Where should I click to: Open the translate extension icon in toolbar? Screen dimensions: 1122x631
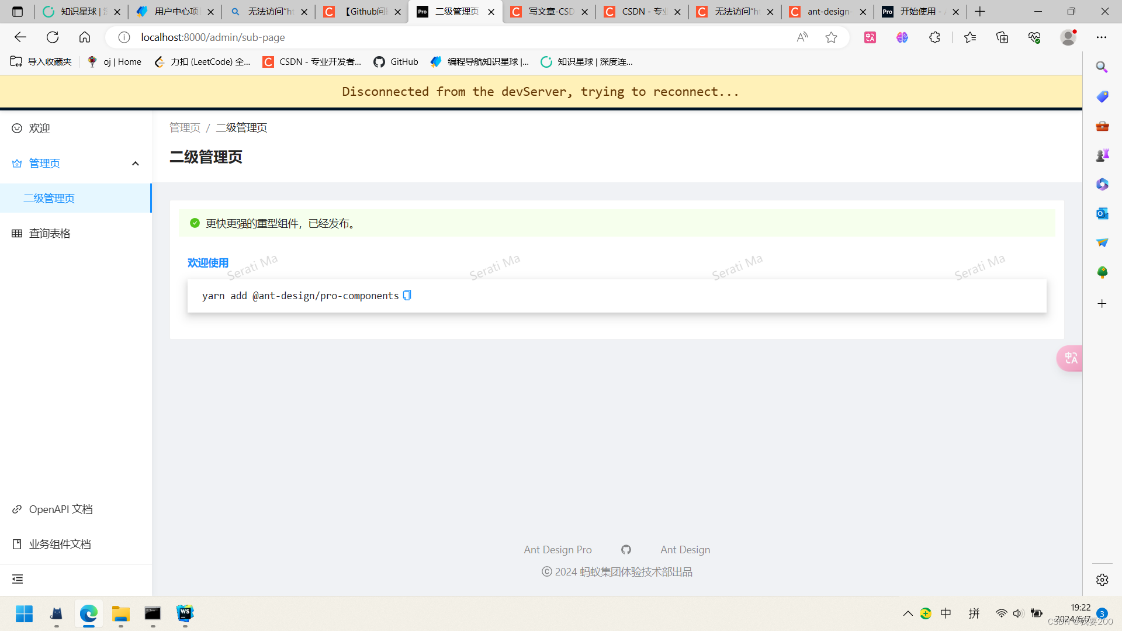coord(870,37)
